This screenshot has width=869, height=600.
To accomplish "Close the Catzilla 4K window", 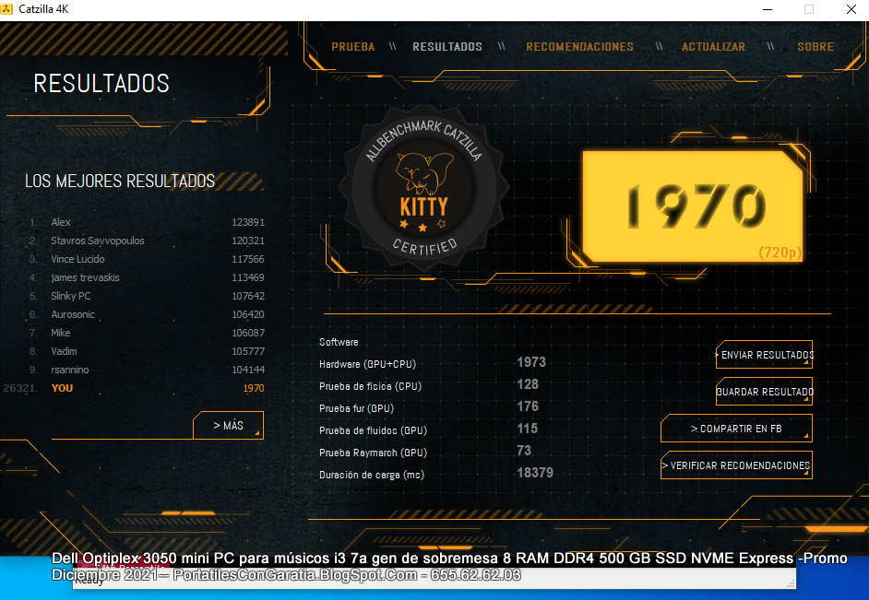I will [x=851, y=9].
